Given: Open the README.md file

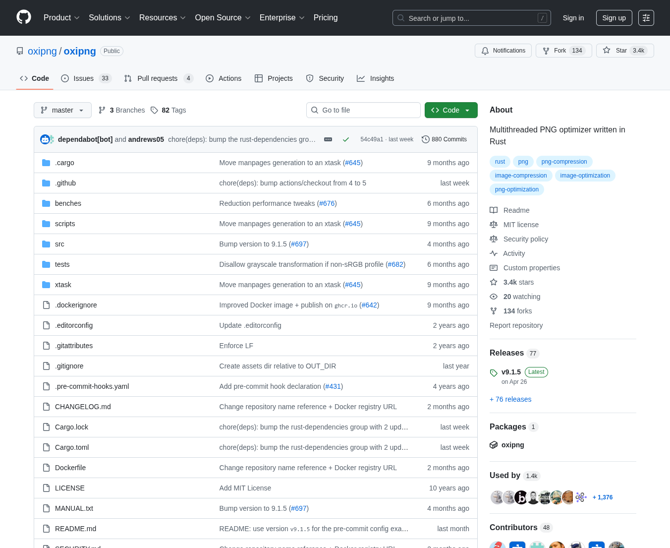Looking at the screenshot, I should click(x=75, y=529).
